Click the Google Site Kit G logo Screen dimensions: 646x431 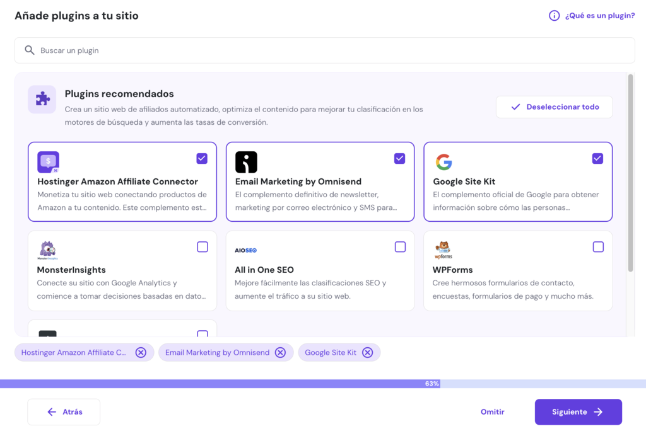pos(443,162)
